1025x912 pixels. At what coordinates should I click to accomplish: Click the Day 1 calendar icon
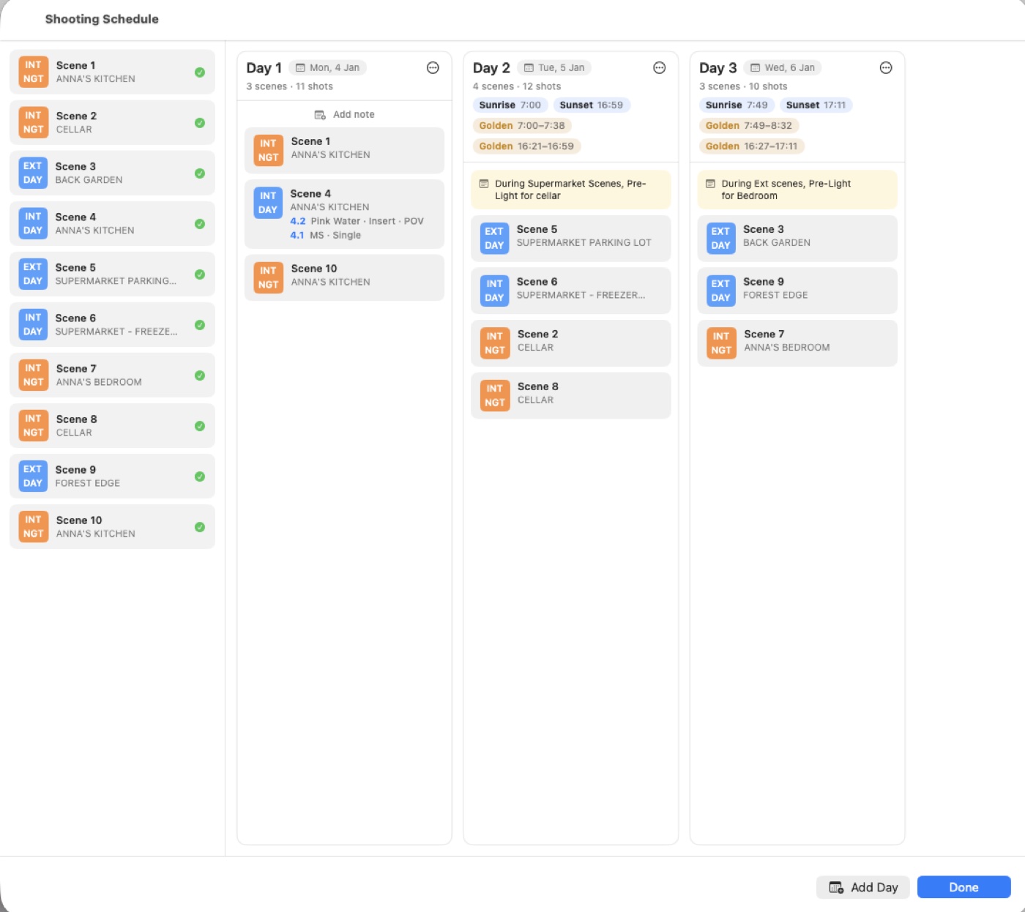point(300,68)
